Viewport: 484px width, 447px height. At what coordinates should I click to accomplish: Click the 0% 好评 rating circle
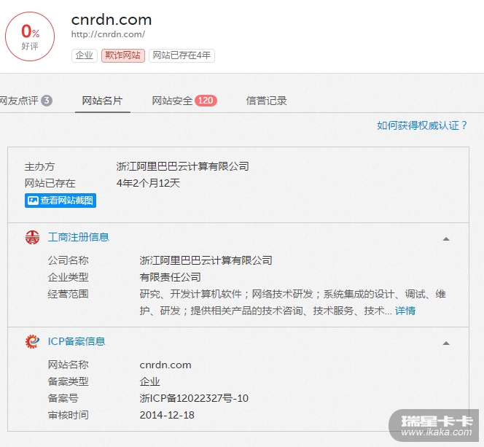(30, 36)
